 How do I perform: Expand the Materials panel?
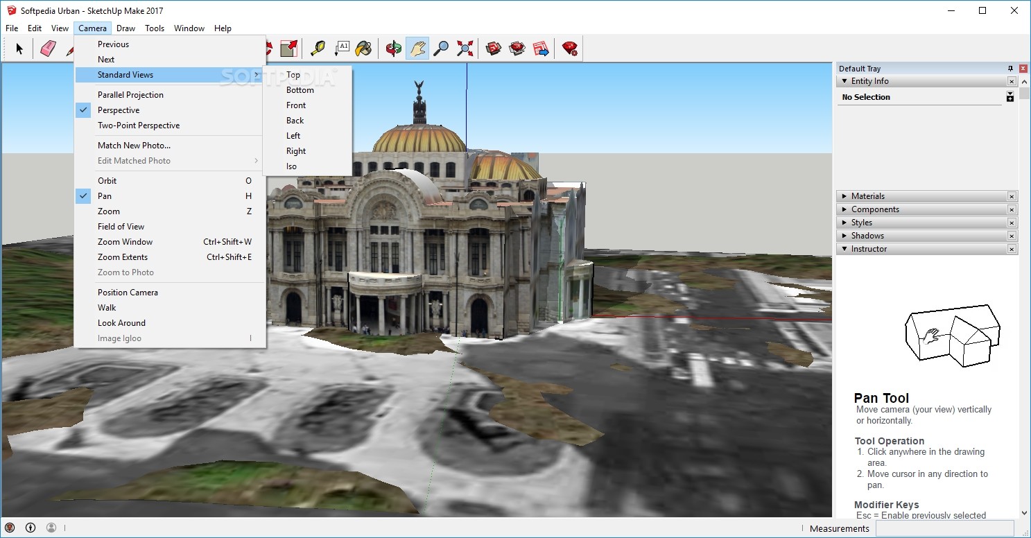click(x=844, y=196)
